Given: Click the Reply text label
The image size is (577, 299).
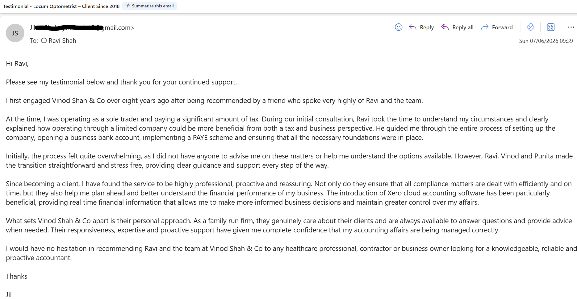Looking at the screenshot, I should [427, 27].
